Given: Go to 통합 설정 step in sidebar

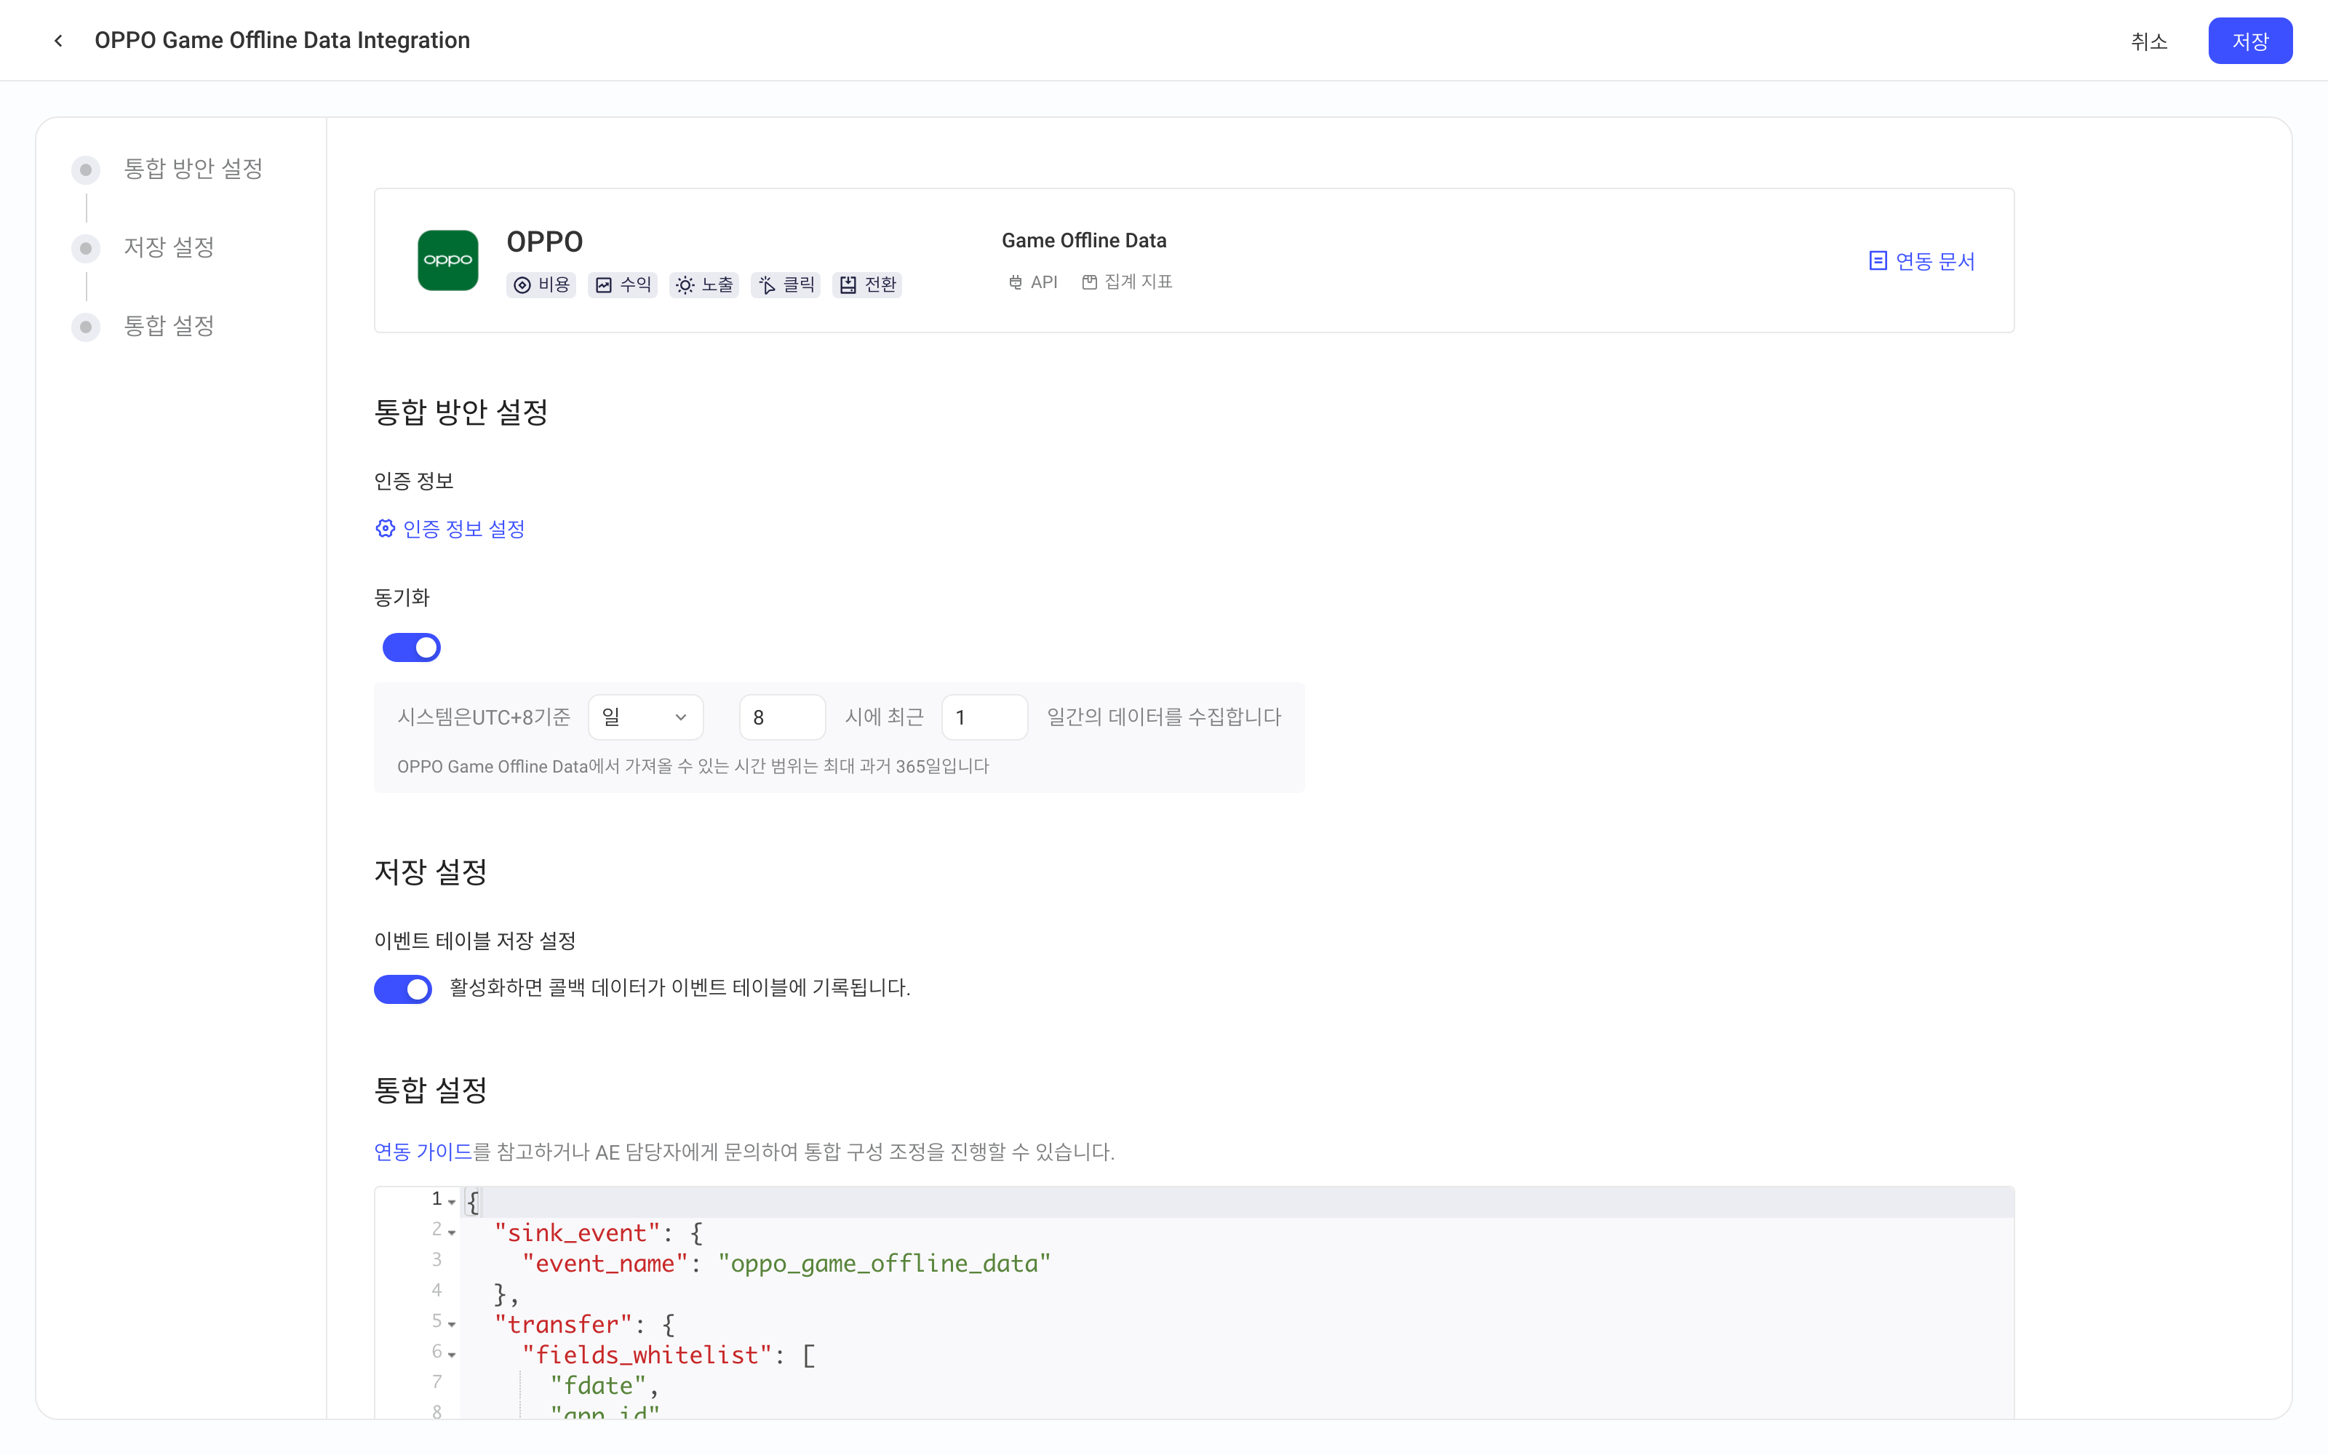Looking at the screenshot, I should (x=168, y=326).
